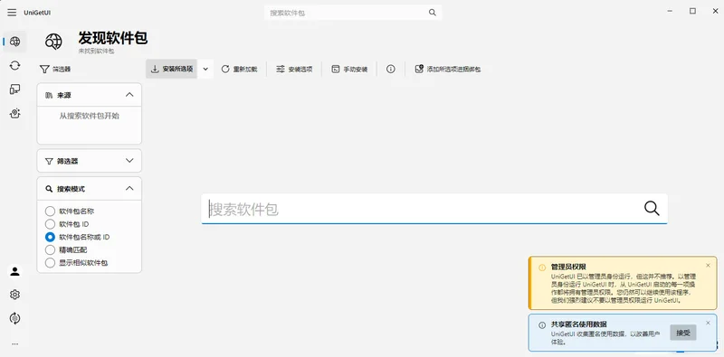Click the 筛选器 filter toggle above panels

[x=55, y=70]
